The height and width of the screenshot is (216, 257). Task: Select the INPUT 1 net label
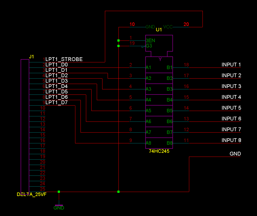tap(231, 65)
